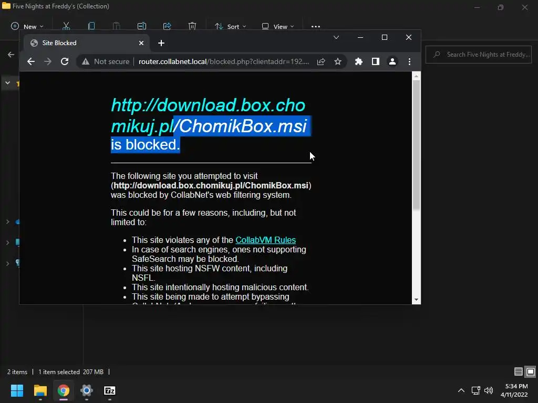Viewport: 538px width, 403px height.
Task: Click the Copy icon in File Explorer toolbar
Action: (91, 26)
